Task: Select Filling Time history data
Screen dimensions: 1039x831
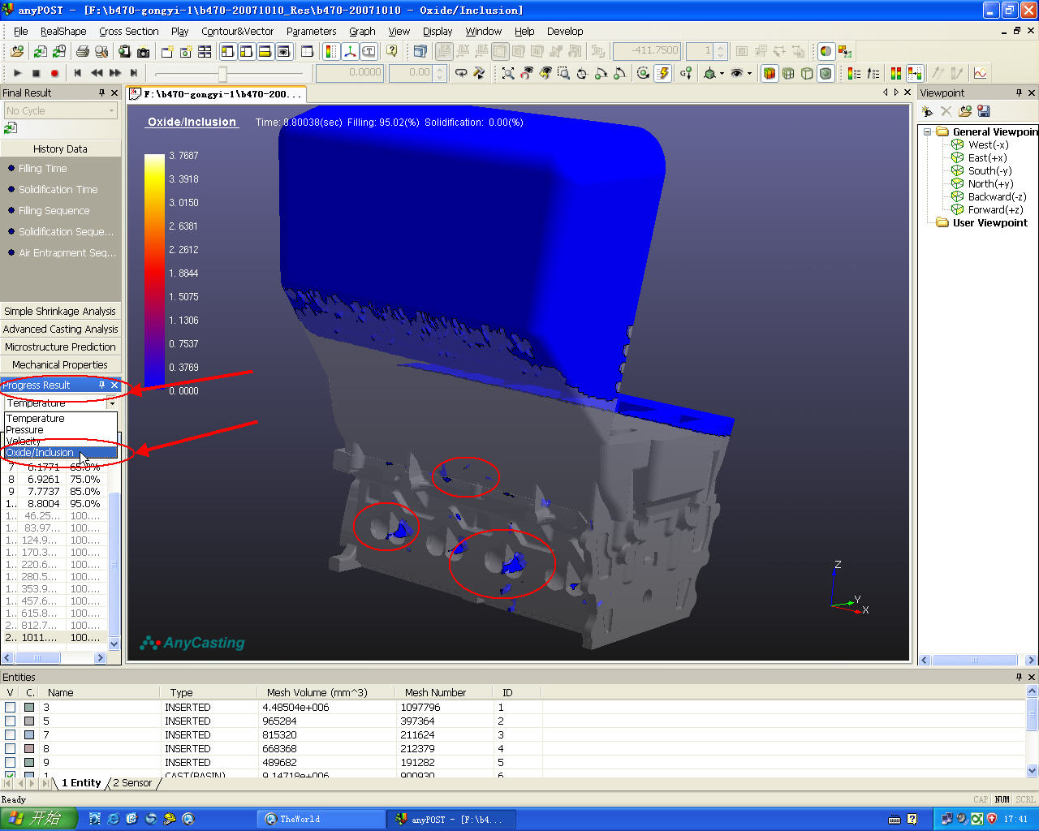Action: (x=43, y=169)
